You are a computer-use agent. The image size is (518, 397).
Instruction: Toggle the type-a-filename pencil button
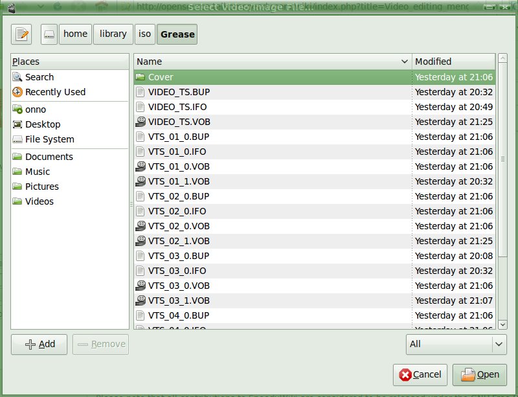pyautogui.click(x=22, y=34)
